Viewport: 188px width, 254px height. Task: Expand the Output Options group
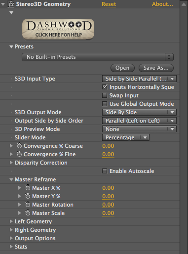(x=11, y=238)
